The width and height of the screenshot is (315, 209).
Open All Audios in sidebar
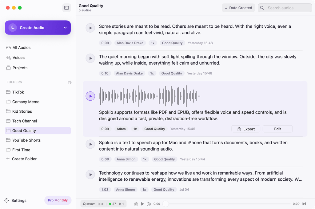(18, 48)
